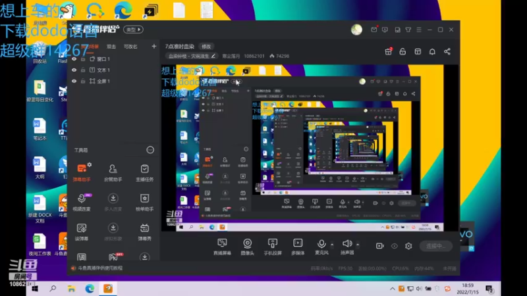The height and width of the screenshot is (296, 527).
Task: Add a 摄像头 camera source
Action: tap(248, 246)
